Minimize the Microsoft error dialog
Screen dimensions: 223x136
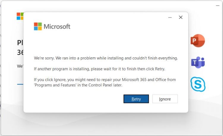pyautogui.click(x=170, y=18)
